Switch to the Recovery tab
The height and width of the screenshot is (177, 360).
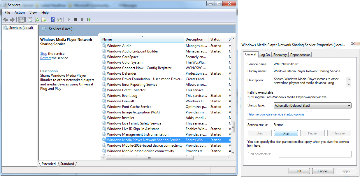(280, 55)
